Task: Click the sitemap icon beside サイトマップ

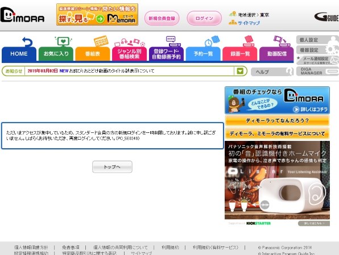Action: click(x=233, y=22)
